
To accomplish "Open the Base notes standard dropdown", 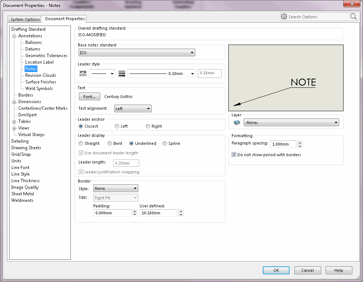I will pyautogui.click(x=137, y=53).
